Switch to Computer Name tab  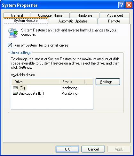[x=50, y=15]
